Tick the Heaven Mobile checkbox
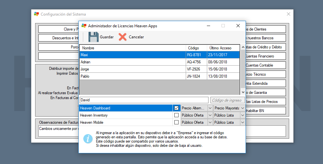This screenshot has width=323, height=164. [x=176, y=122]
